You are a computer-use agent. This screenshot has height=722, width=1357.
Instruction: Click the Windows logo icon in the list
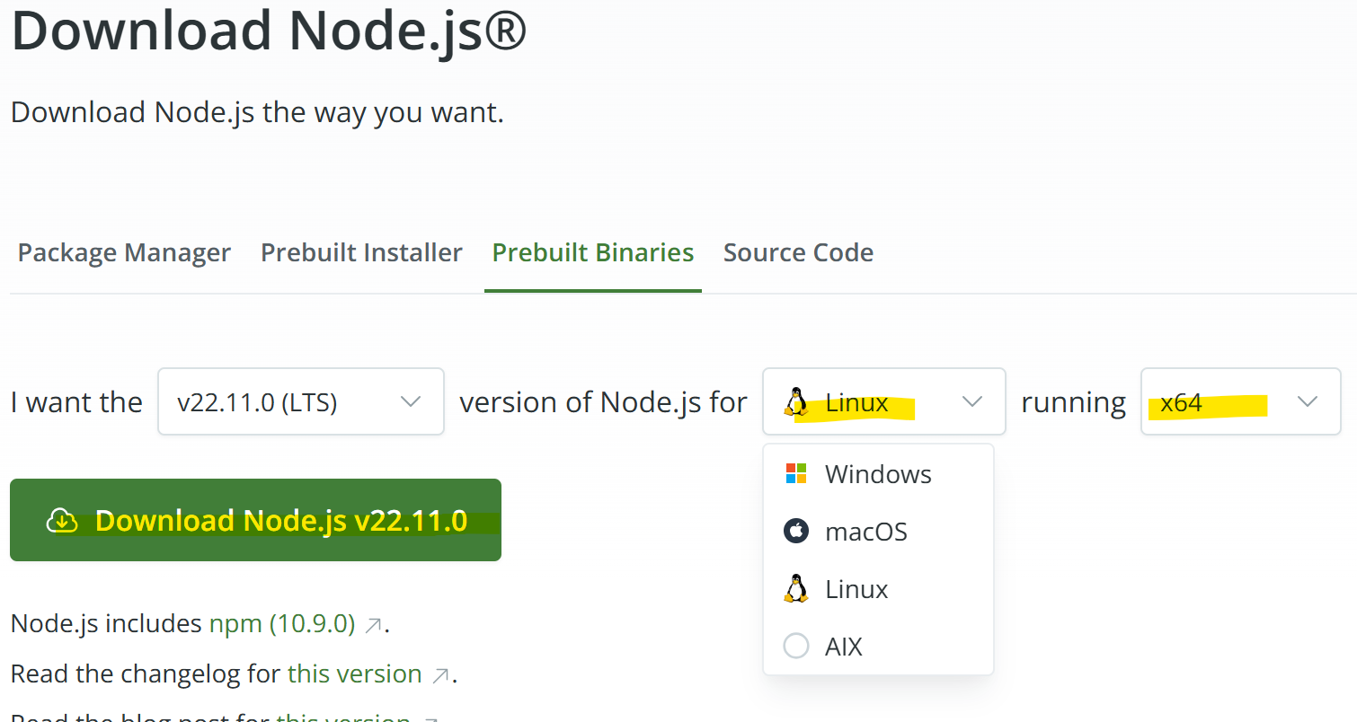coord(796,474)
